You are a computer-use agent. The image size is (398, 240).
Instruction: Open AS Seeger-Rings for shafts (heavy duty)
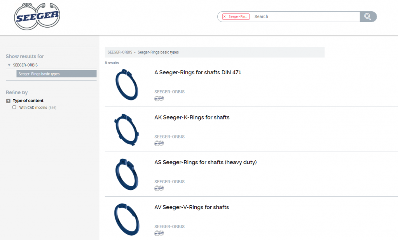click(x=205, y=162)
